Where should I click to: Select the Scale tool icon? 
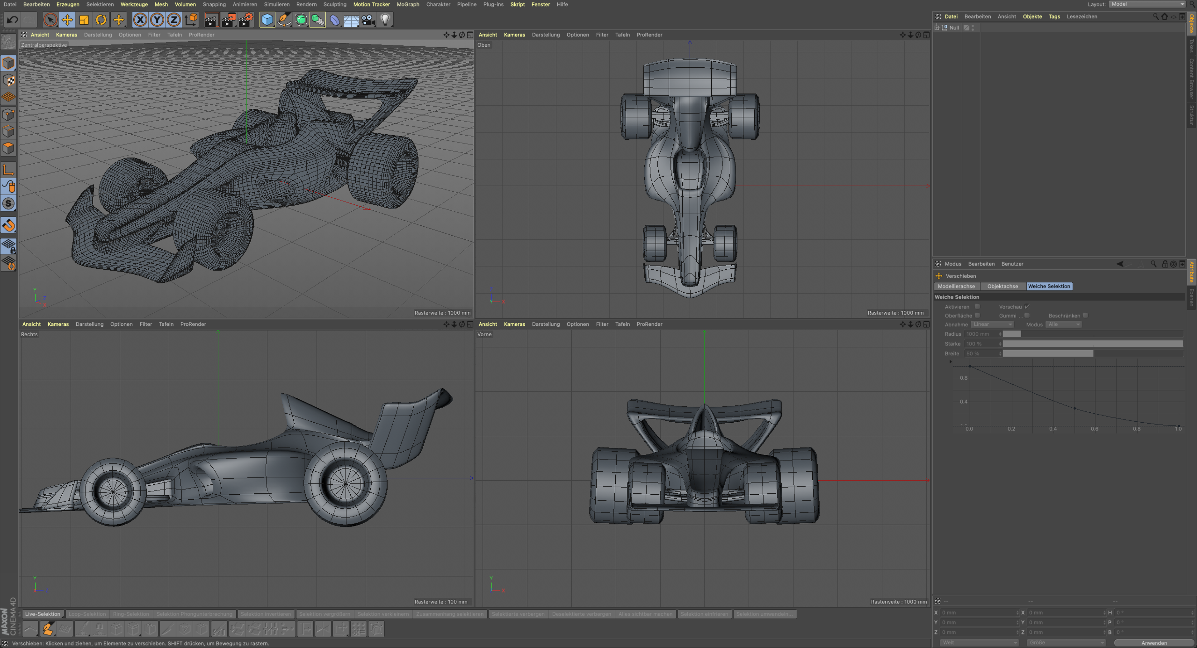(84, 20)
